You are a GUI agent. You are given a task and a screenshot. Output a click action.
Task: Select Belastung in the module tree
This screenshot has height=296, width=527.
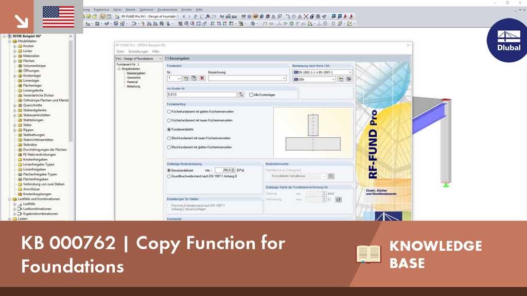tap(133, 86)
